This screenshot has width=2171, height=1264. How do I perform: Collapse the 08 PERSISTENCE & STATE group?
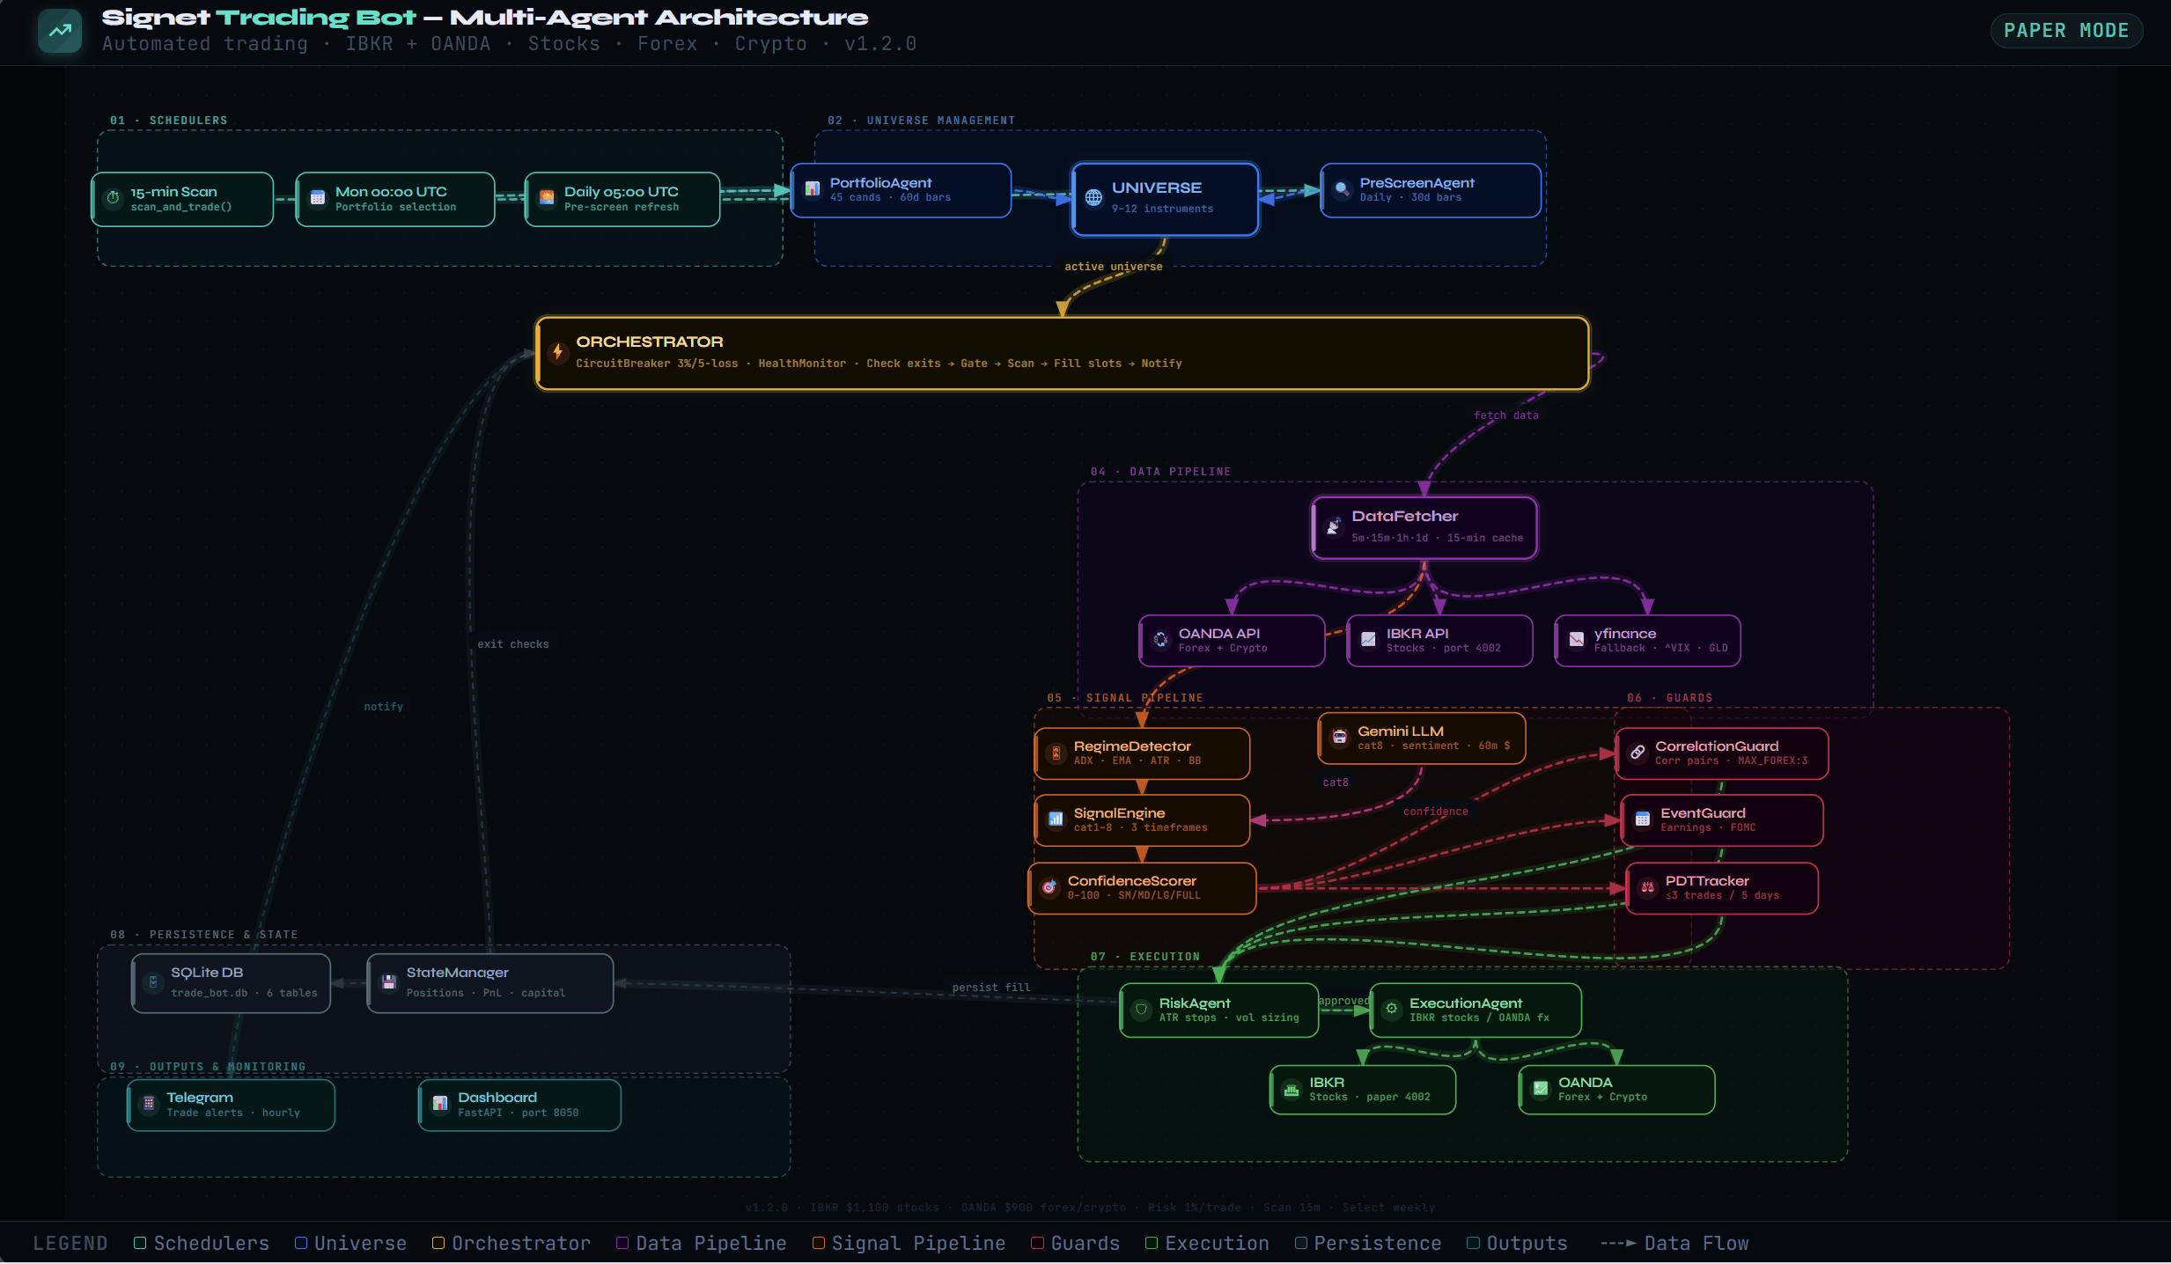point(204,935)
